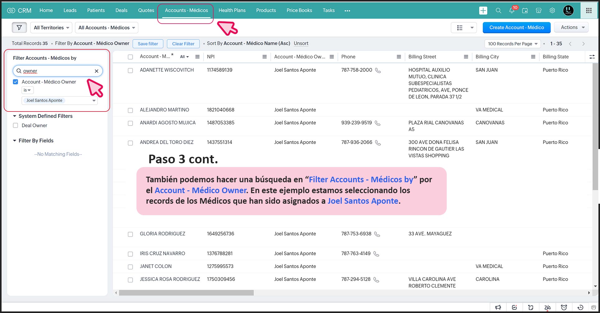600x313 pixels.
Task: Click Create Account - Médico button
Action: point(516,27)
